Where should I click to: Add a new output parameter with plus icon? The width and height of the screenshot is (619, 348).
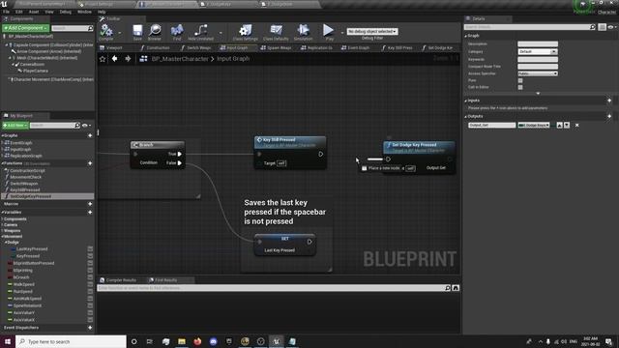tap(609, 116)
